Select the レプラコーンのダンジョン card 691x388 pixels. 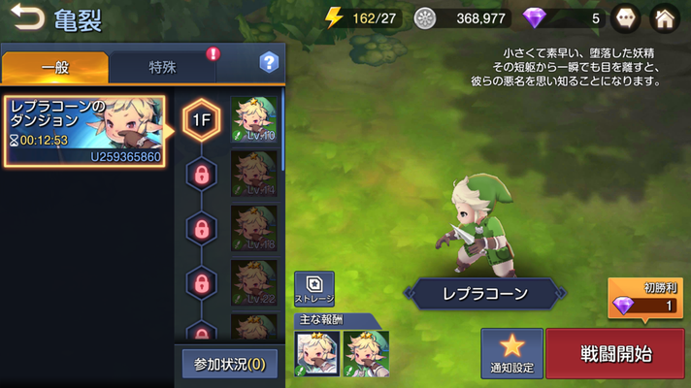click(x=84, y=131)
